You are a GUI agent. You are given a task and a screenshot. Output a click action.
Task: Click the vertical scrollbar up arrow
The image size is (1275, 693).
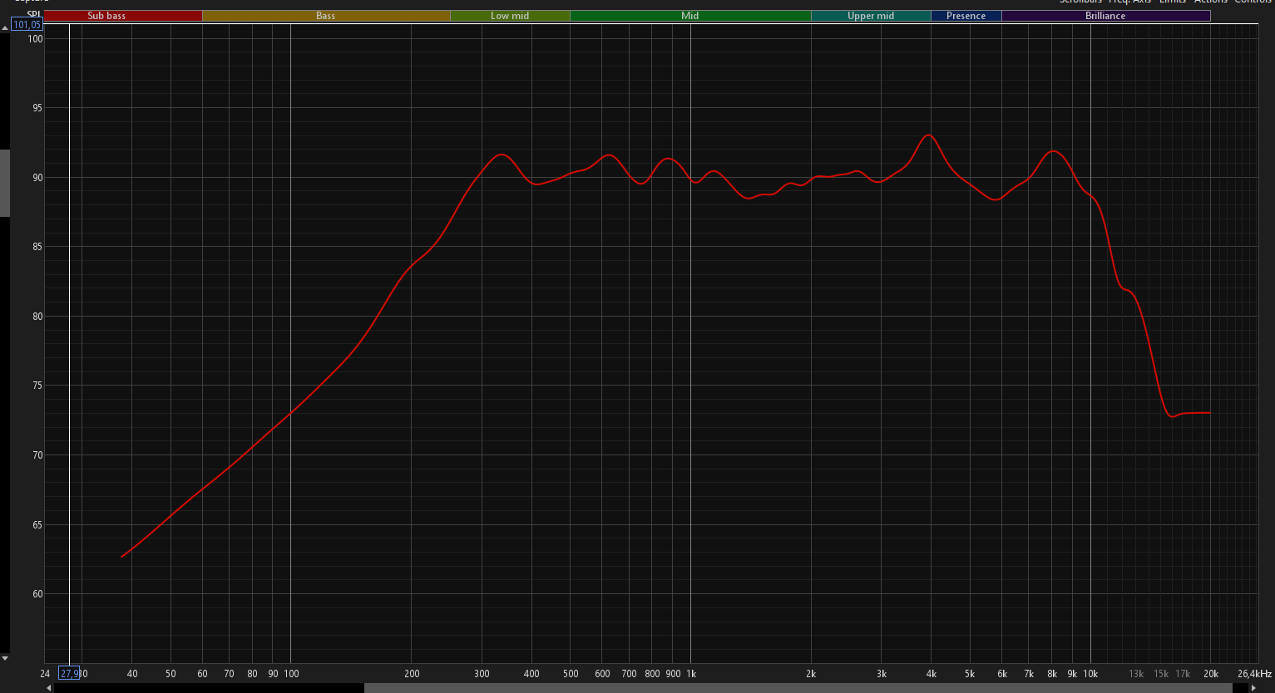(5, 28)
